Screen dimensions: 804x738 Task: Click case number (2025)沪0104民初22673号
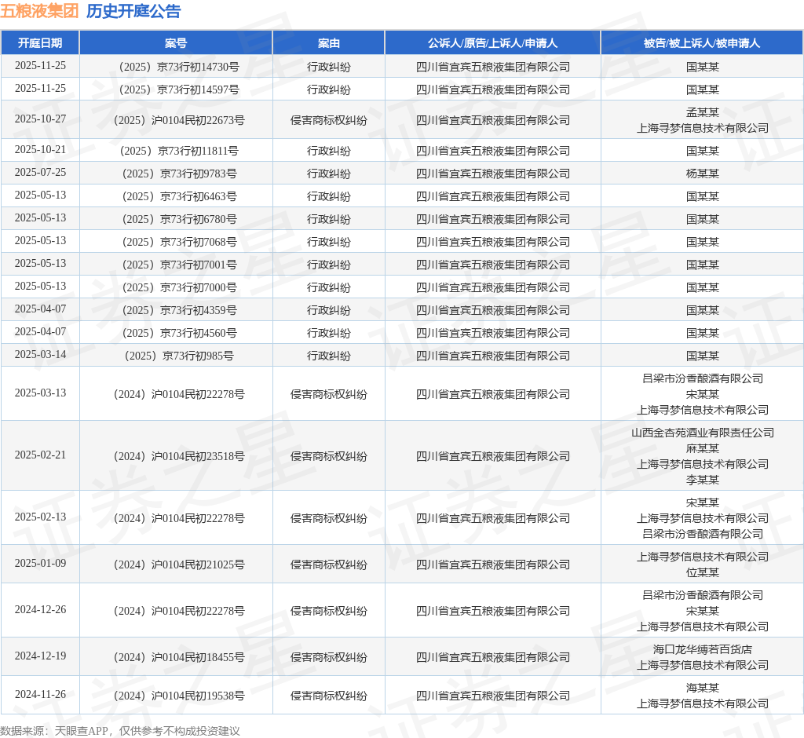[x=176, y=121]
